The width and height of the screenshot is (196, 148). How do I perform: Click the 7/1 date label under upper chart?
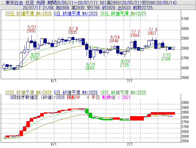(x=130, y=81)
